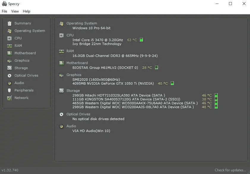Click the Storage heading in main panel
The height and width of the screenshot is (174, 250).
tap(73, 91)
